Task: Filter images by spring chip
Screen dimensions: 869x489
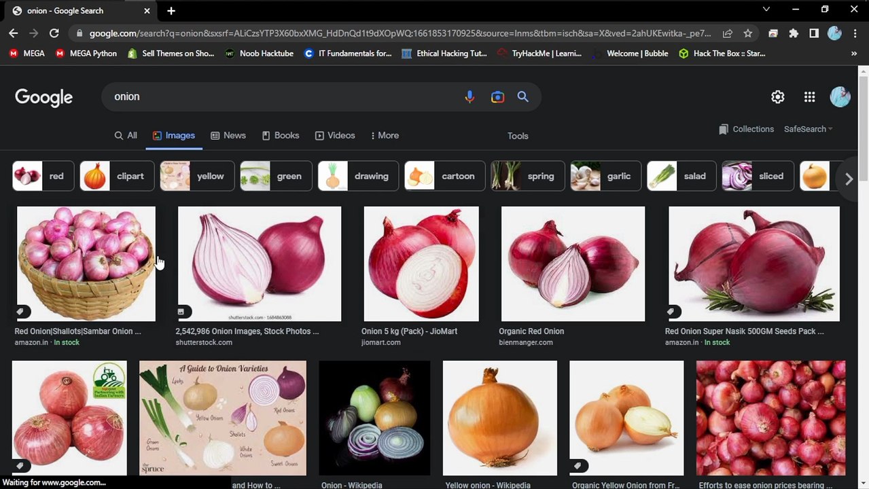Action: tap(528, 176)
